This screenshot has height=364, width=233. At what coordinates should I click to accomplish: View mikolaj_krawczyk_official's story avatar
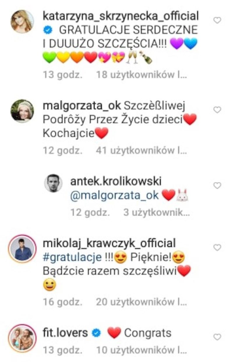click(22, 249)
